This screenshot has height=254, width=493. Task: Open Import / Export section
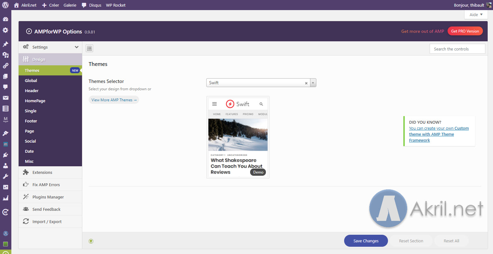pos(50,222)
